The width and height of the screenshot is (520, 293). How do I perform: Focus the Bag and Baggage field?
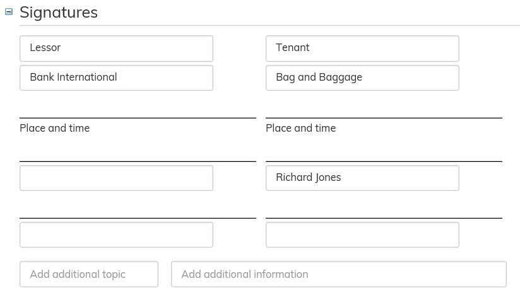coord(362,78)
